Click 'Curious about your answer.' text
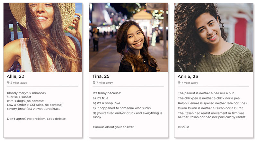Image resolution: width=257 pixels, height=141 pixels. tap(113, 127)
